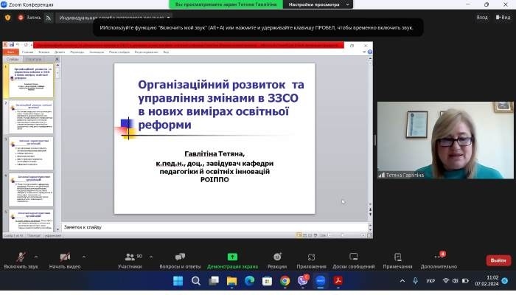Open the Файл tab in PowerPoint
Image resolution: width=516 pixels, height=295 pixels.
pos(10,52)
